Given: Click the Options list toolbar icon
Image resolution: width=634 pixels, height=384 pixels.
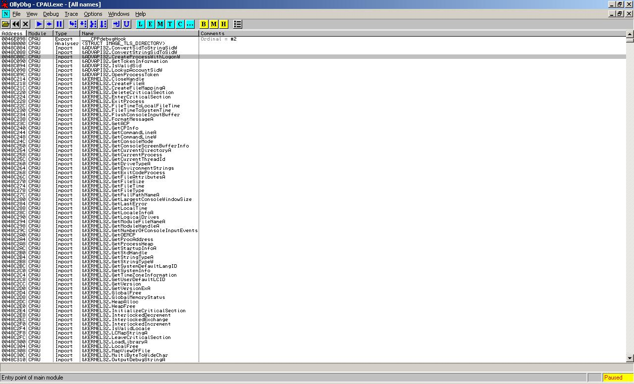Looking at the screenshot, I should (238, 24).
